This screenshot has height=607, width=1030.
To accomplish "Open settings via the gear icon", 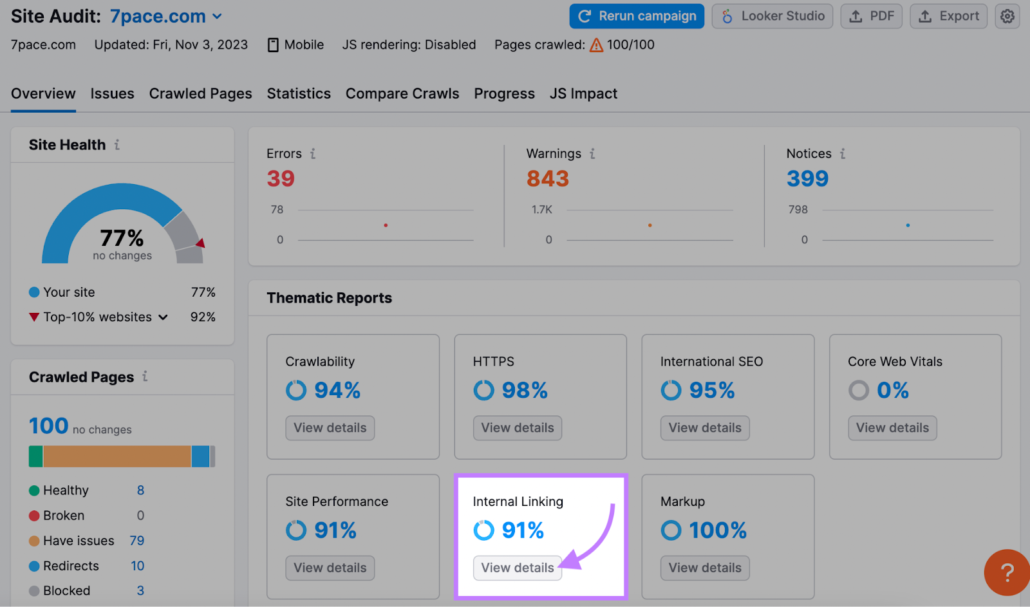I will [x=1007, y=16].
